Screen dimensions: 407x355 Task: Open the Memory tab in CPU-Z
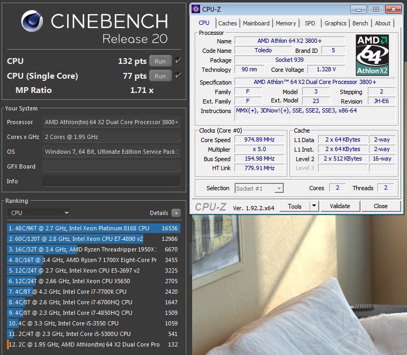click(286, 23)
